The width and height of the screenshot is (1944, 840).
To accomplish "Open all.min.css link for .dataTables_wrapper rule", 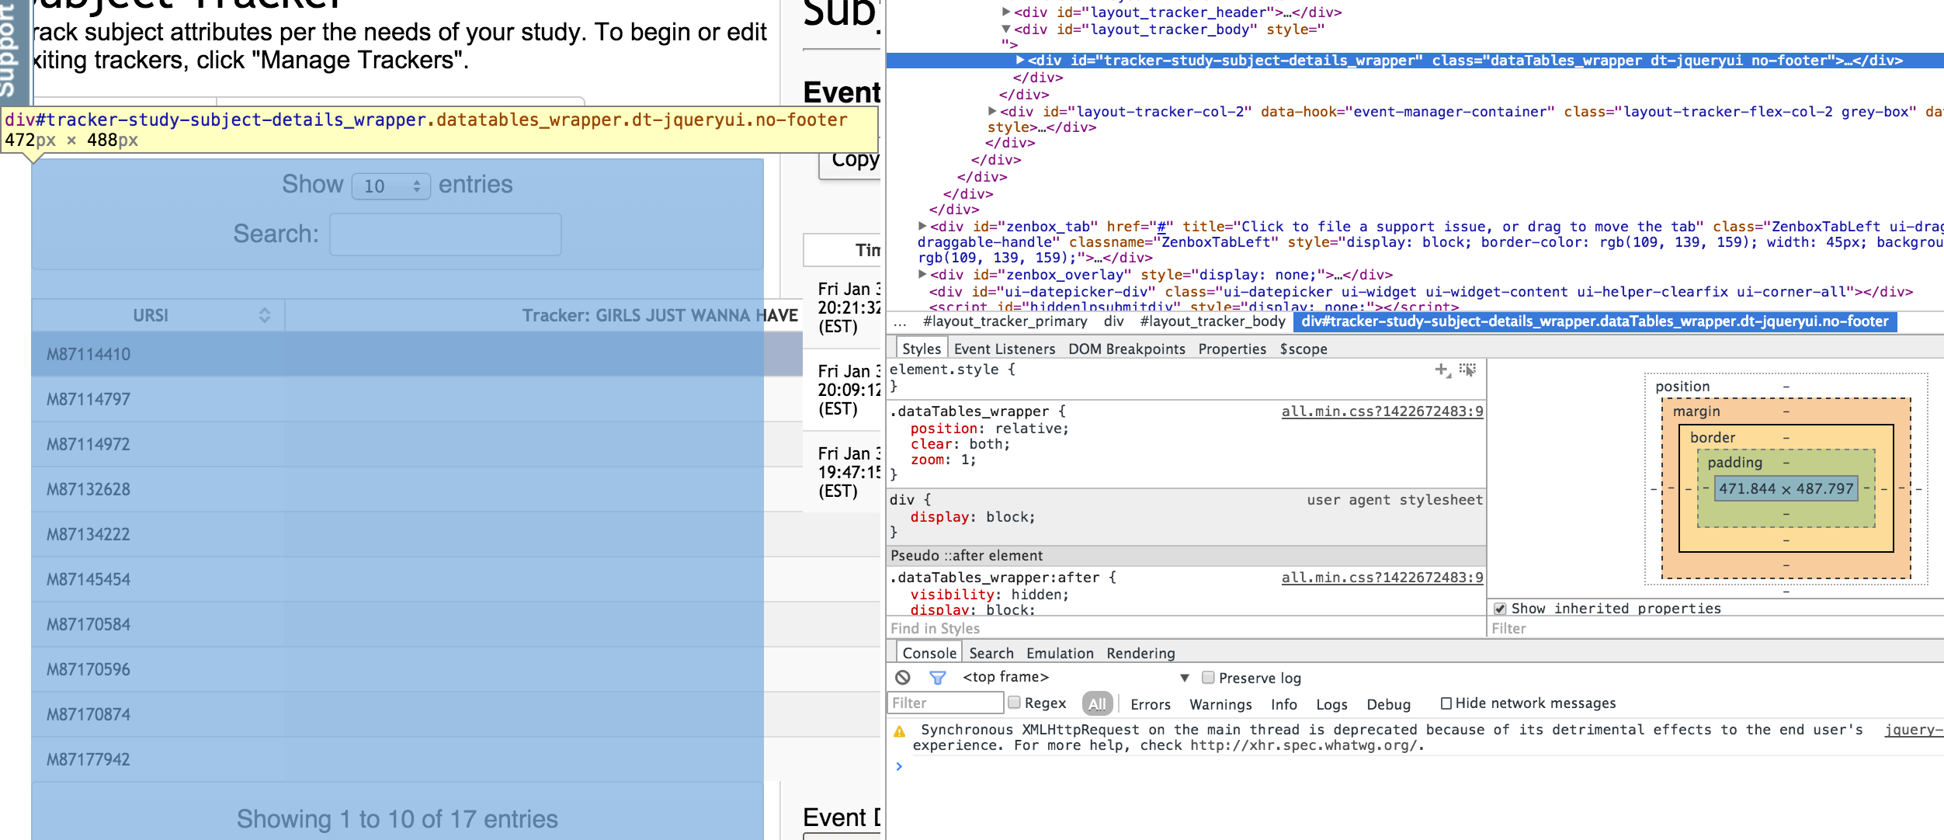I will (x=1382, y=411).
